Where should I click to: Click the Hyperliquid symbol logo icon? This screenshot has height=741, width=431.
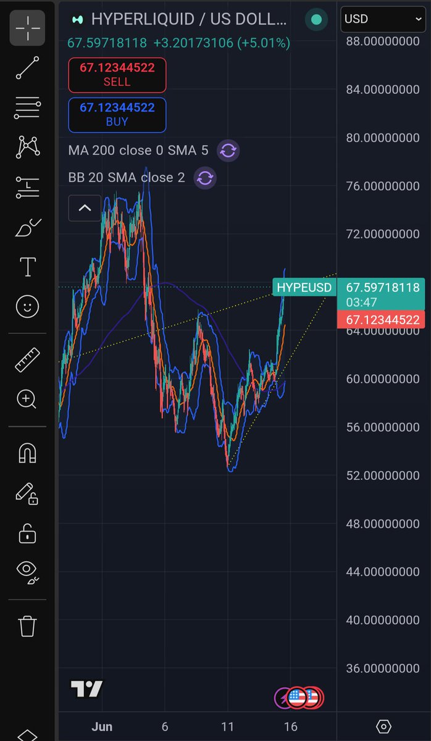point(77,20)
